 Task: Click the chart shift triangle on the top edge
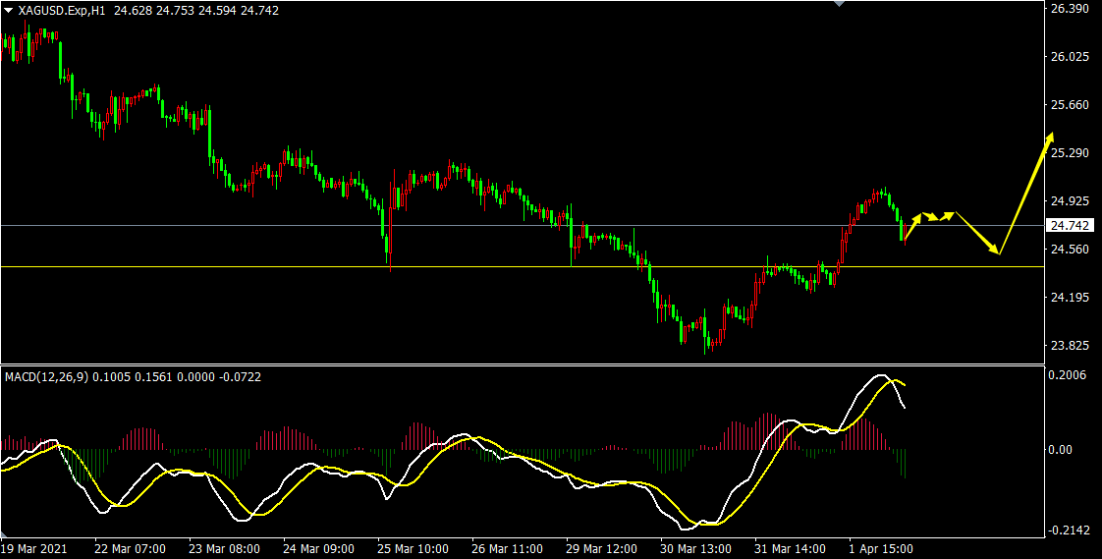pyautogui.click(x=838, y=4)
